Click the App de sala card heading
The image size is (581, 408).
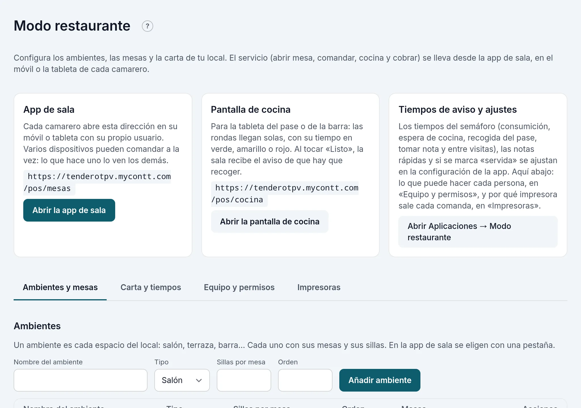tap(49, 110)
